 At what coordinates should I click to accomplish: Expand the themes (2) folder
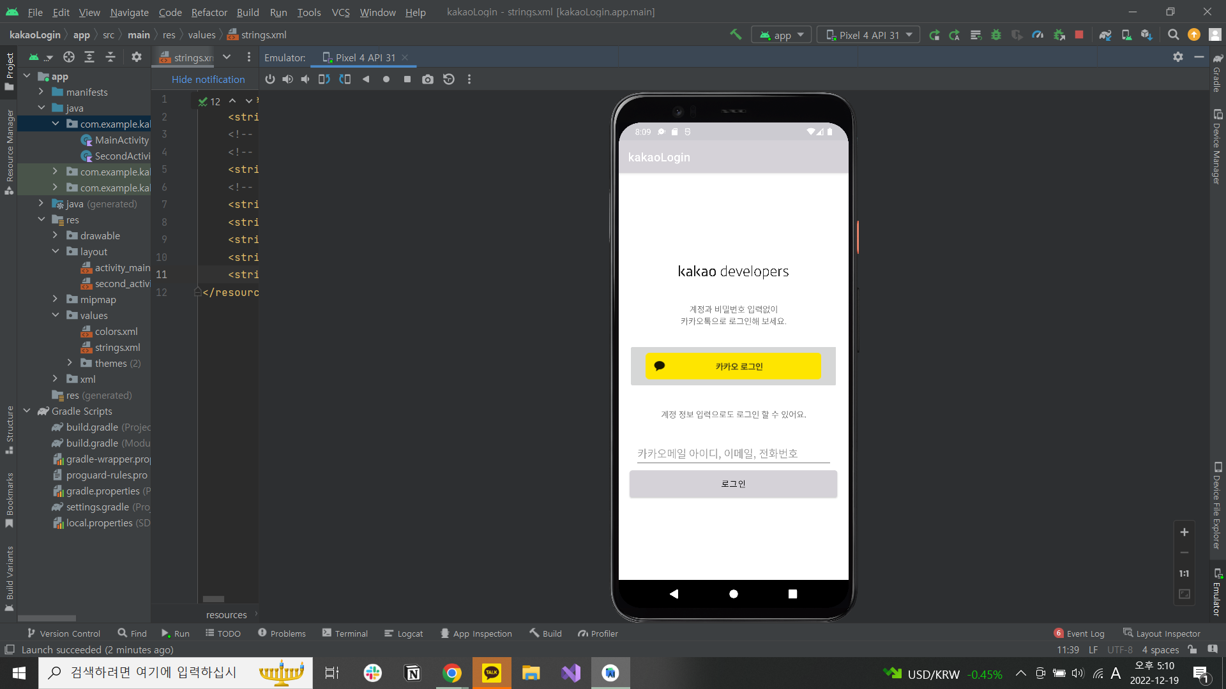70,363
